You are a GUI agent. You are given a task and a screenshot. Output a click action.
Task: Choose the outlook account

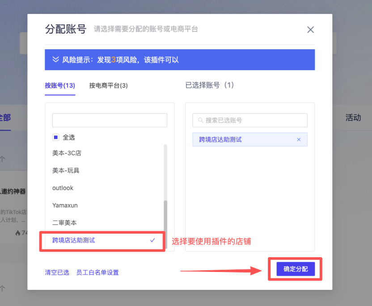(63, 188)
